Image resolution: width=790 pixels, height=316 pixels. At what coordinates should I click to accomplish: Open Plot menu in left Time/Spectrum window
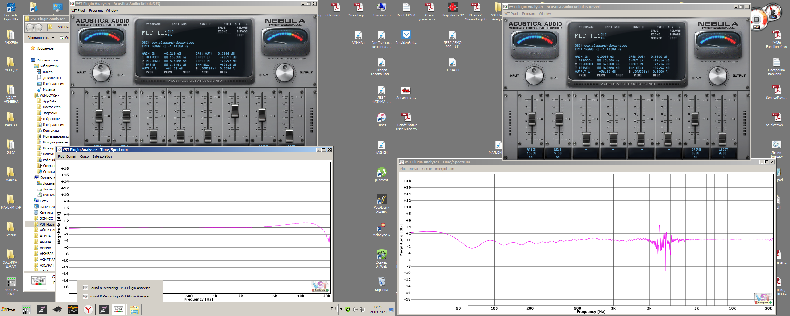61,156
